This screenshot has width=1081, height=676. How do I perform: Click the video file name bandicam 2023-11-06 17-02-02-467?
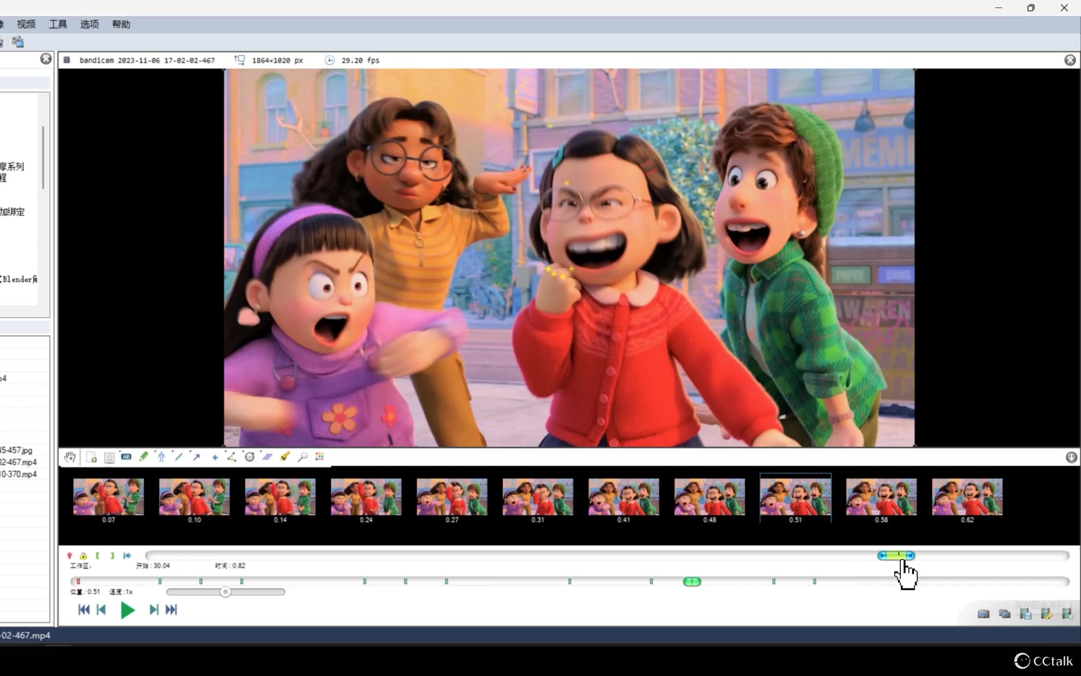coord(147,61)
